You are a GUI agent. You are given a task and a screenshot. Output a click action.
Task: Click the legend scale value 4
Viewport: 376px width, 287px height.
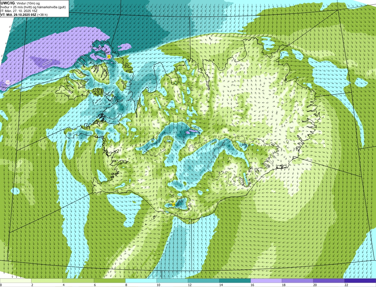[63, 285]
